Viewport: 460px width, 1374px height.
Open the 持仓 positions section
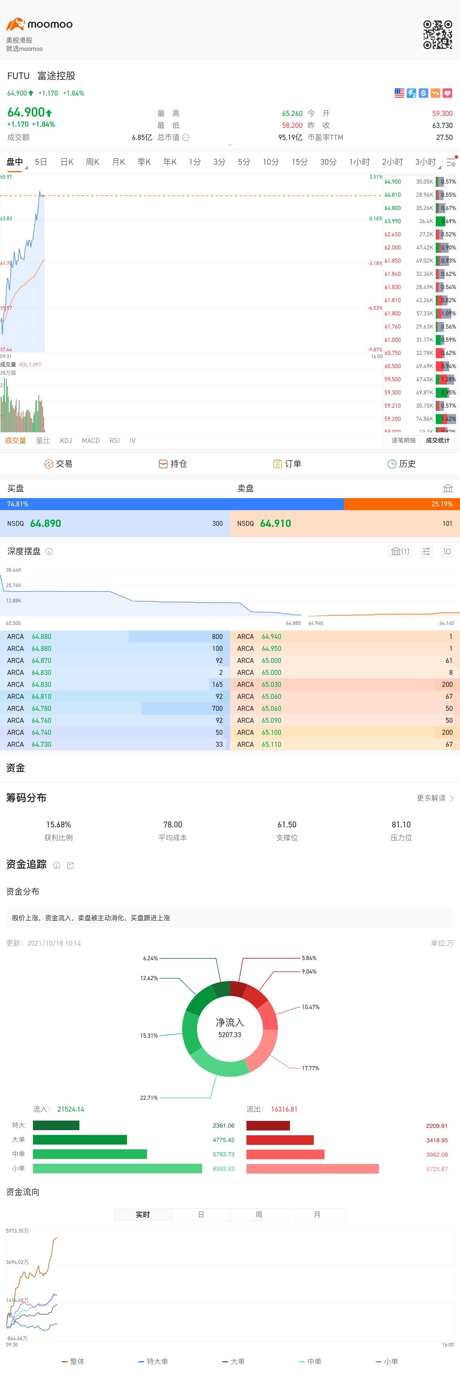coord(173,463)
